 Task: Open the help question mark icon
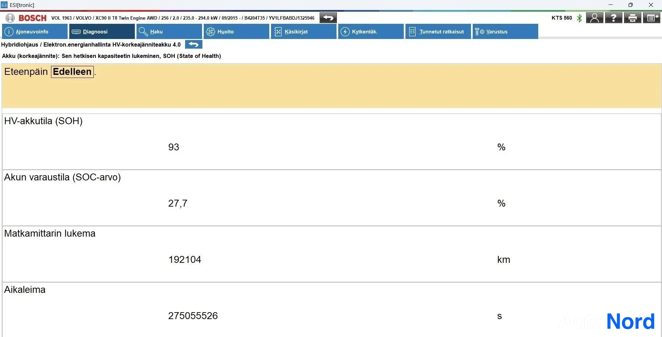pyautogui.click(x=613, y=18)
